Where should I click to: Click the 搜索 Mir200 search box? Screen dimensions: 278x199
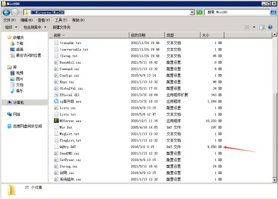pyautogui.click(x=237, y=12)
